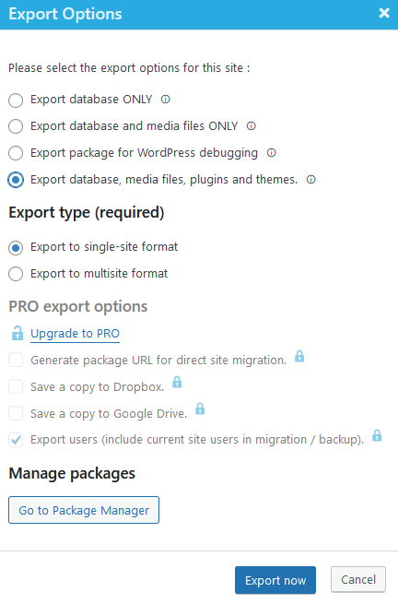Click the lock icon before Upgrade to PRO
This screenshot has height=604, width=398.
(18, 333)
